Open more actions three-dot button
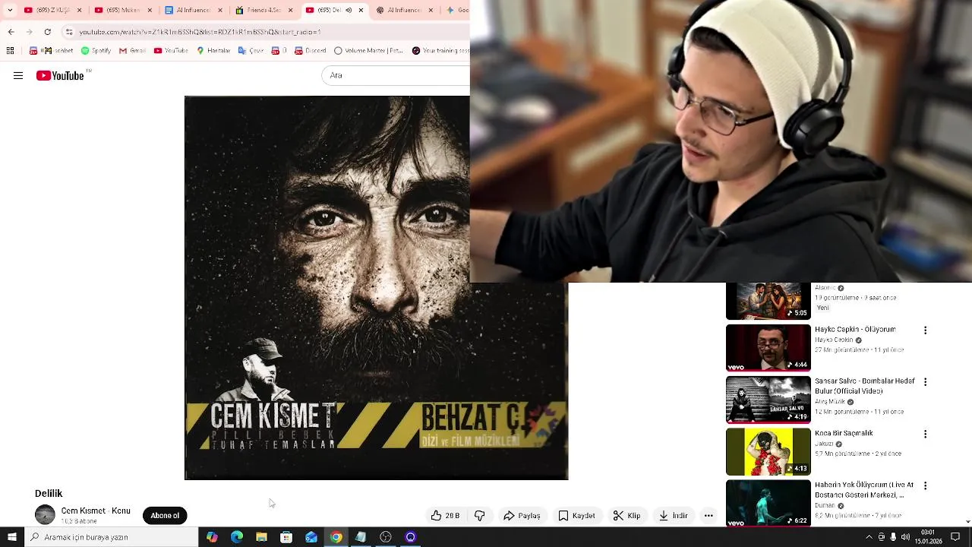 pyautogui.click(x=708, y=515)
